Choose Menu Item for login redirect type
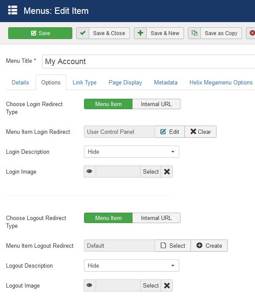 (x=108, y=104)
